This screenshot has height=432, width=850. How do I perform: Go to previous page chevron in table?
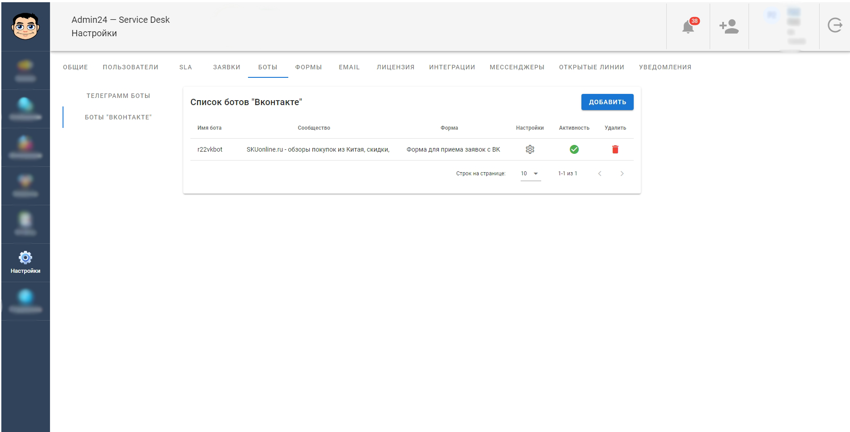(x=600, y=174)
